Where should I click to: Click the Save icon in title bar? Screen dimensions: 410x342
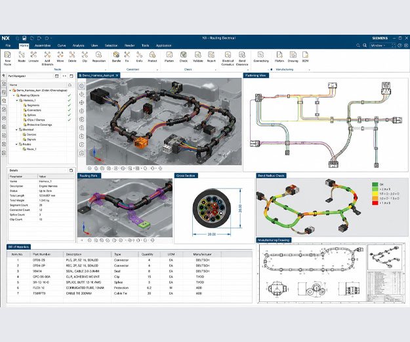pyautogui.click(x=24, y=38)
